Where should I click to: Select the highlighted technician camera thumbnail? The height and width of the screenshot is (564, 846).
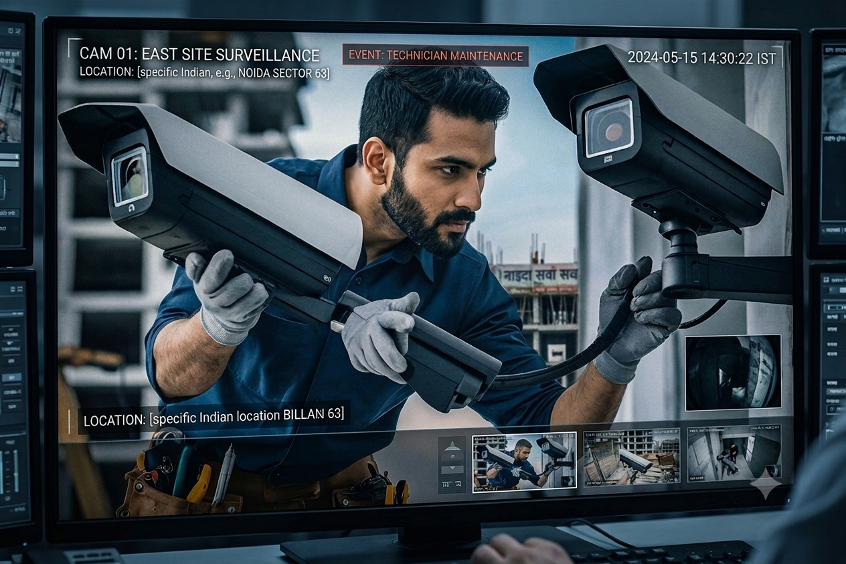click(x=524, y=462)
